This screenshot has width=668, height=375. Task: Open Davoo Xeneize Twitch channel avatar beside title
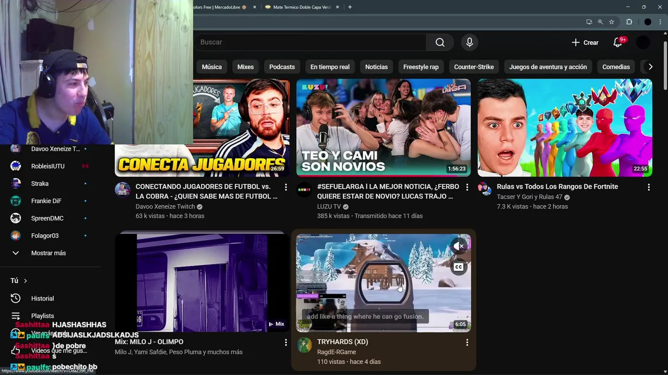pos(123,189)
